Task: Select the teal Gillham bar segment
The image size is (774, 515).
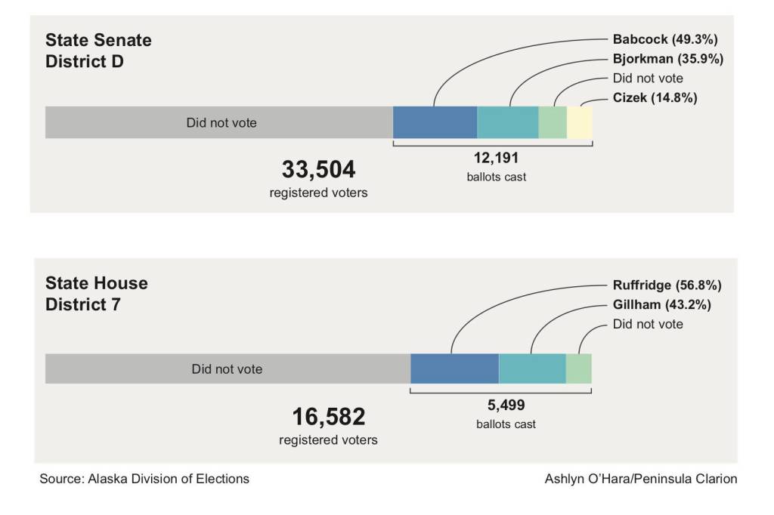Action: pyautogui.click(x=532, y=369)
